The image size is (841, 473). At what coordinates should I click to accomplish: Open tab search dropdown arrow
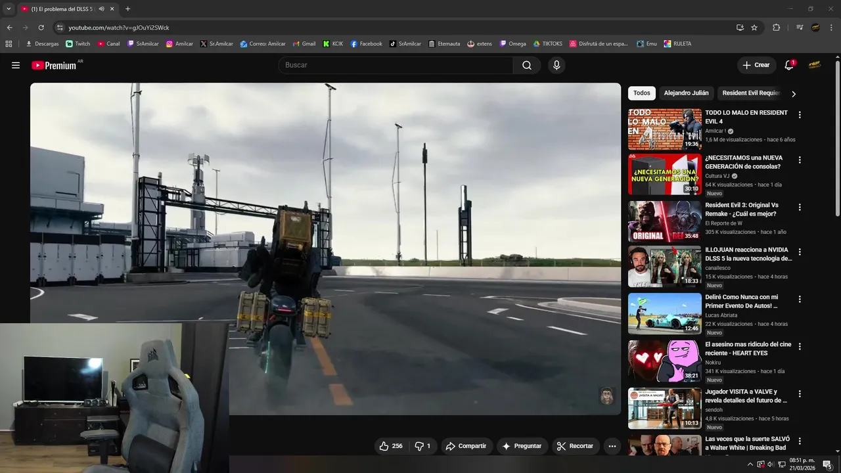[9, 9]
